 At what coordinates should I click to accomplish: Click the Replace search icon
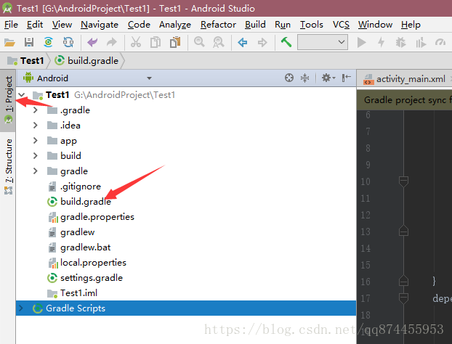click(219, 43)
